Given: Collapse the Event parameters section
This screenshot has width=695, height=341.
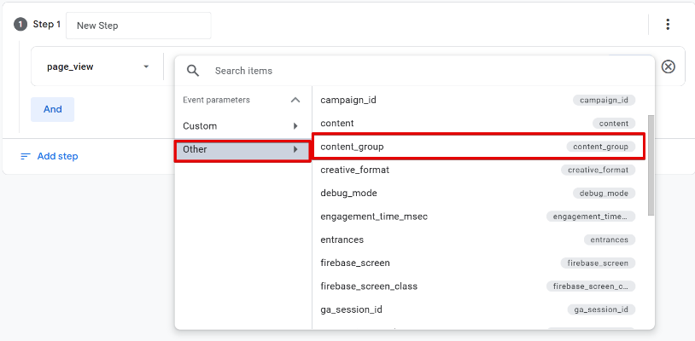Looking at the screenshot, I should coord(295,100).
